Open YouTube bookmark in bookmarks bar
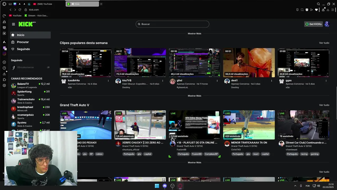This screenshot has width=337, height=190. [15, 16]
